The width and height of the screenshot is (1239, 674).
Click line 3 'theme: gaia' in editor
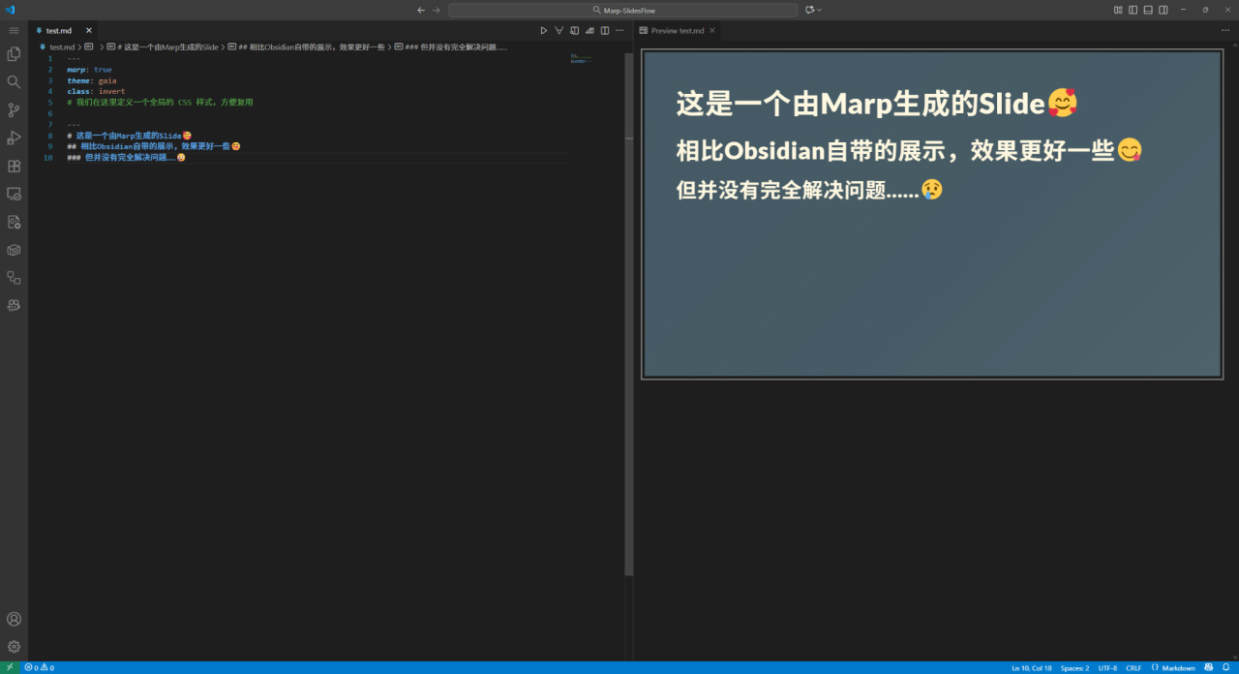pyautogui.click(x=92, y=80)
